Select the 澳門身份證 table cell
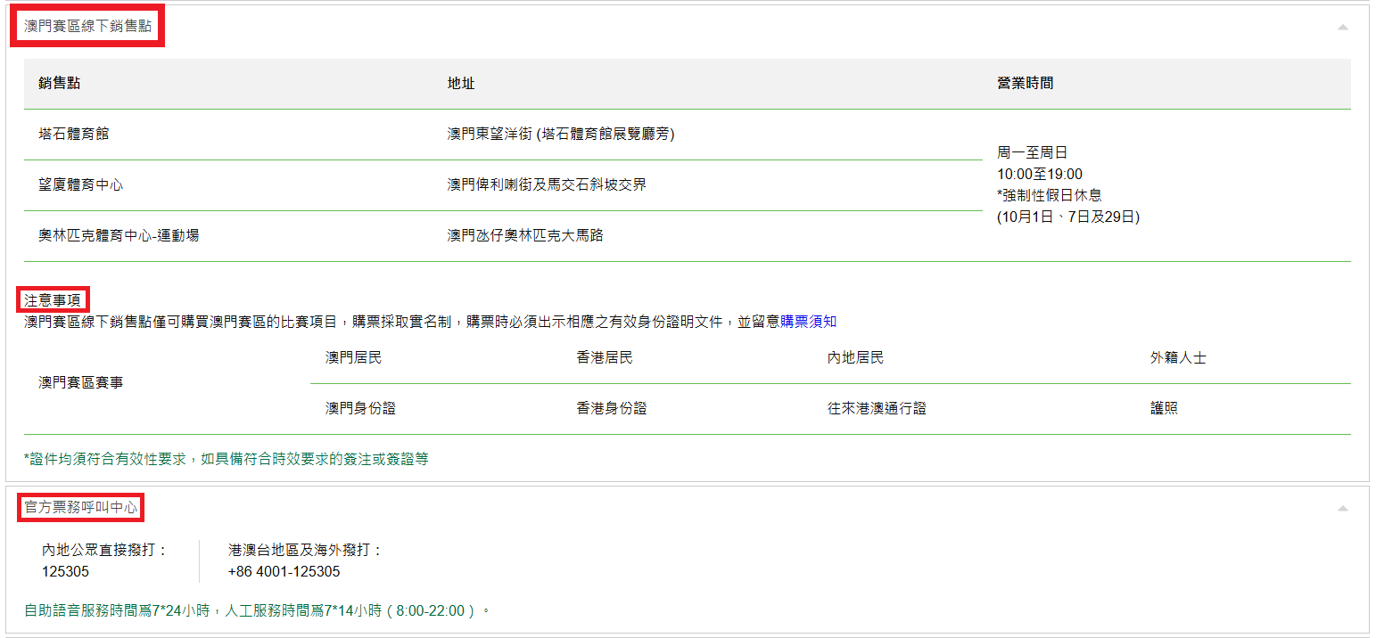 (360, 408)
